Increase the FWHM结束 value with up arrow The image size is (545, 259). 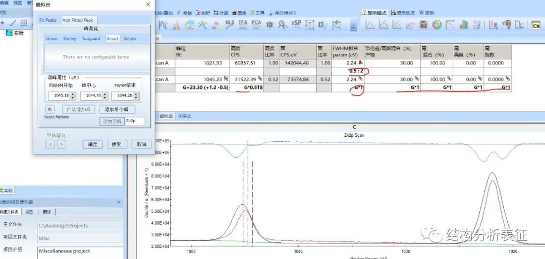coord(137,94)
